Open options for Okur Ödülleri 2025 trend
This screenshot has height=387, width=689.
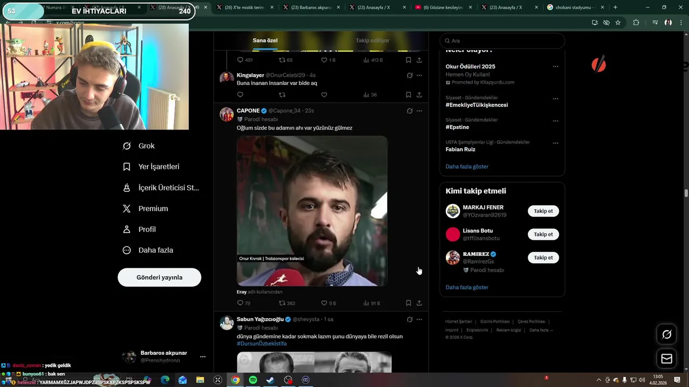point(556,67)
